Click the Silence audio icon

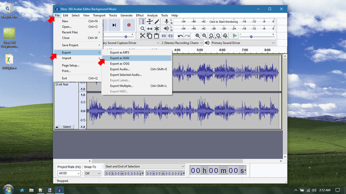click(170, 36)
